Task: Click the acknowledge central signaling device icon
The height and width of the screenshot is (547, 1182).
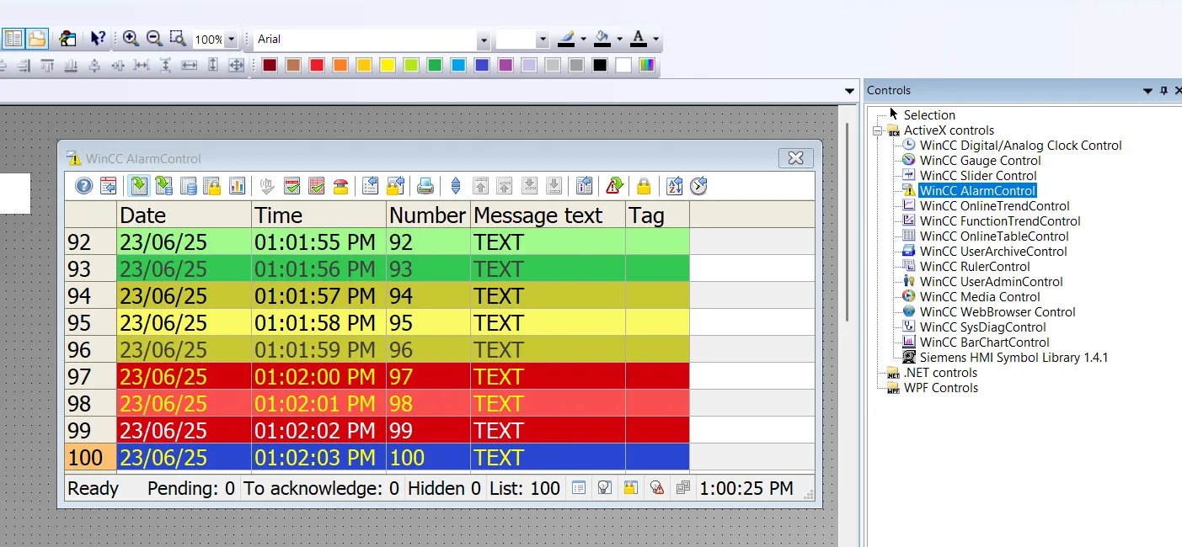Action: pos(268,186)
